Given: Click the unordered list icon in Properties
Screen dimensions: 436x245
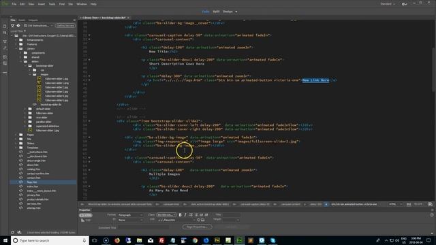Looking at the screenshot, I should (191, 215).
